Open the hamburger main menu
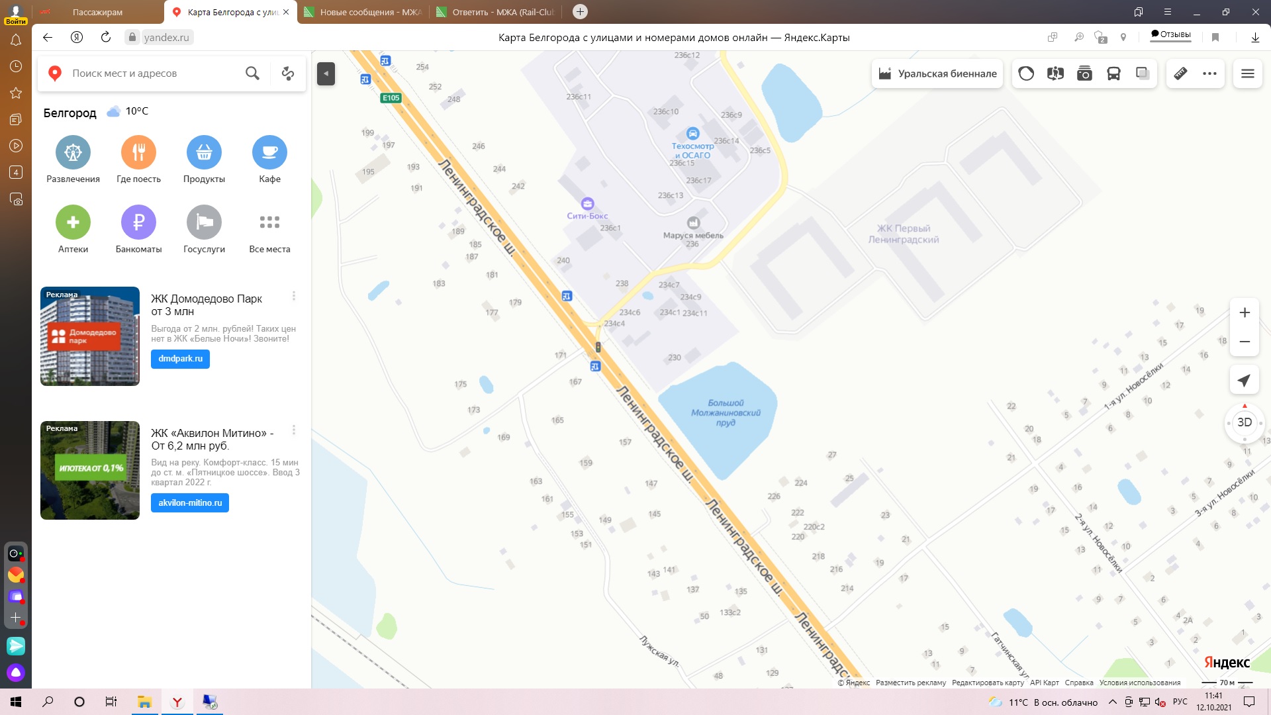 [x=1247, y=73]
